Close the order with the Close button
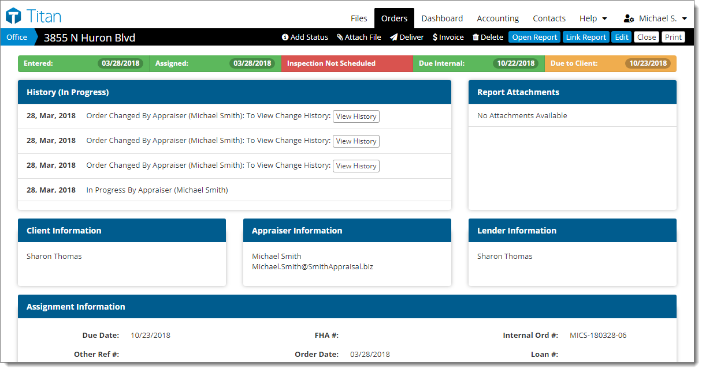This screenshot has height=369, width=702. click(647, 37)
